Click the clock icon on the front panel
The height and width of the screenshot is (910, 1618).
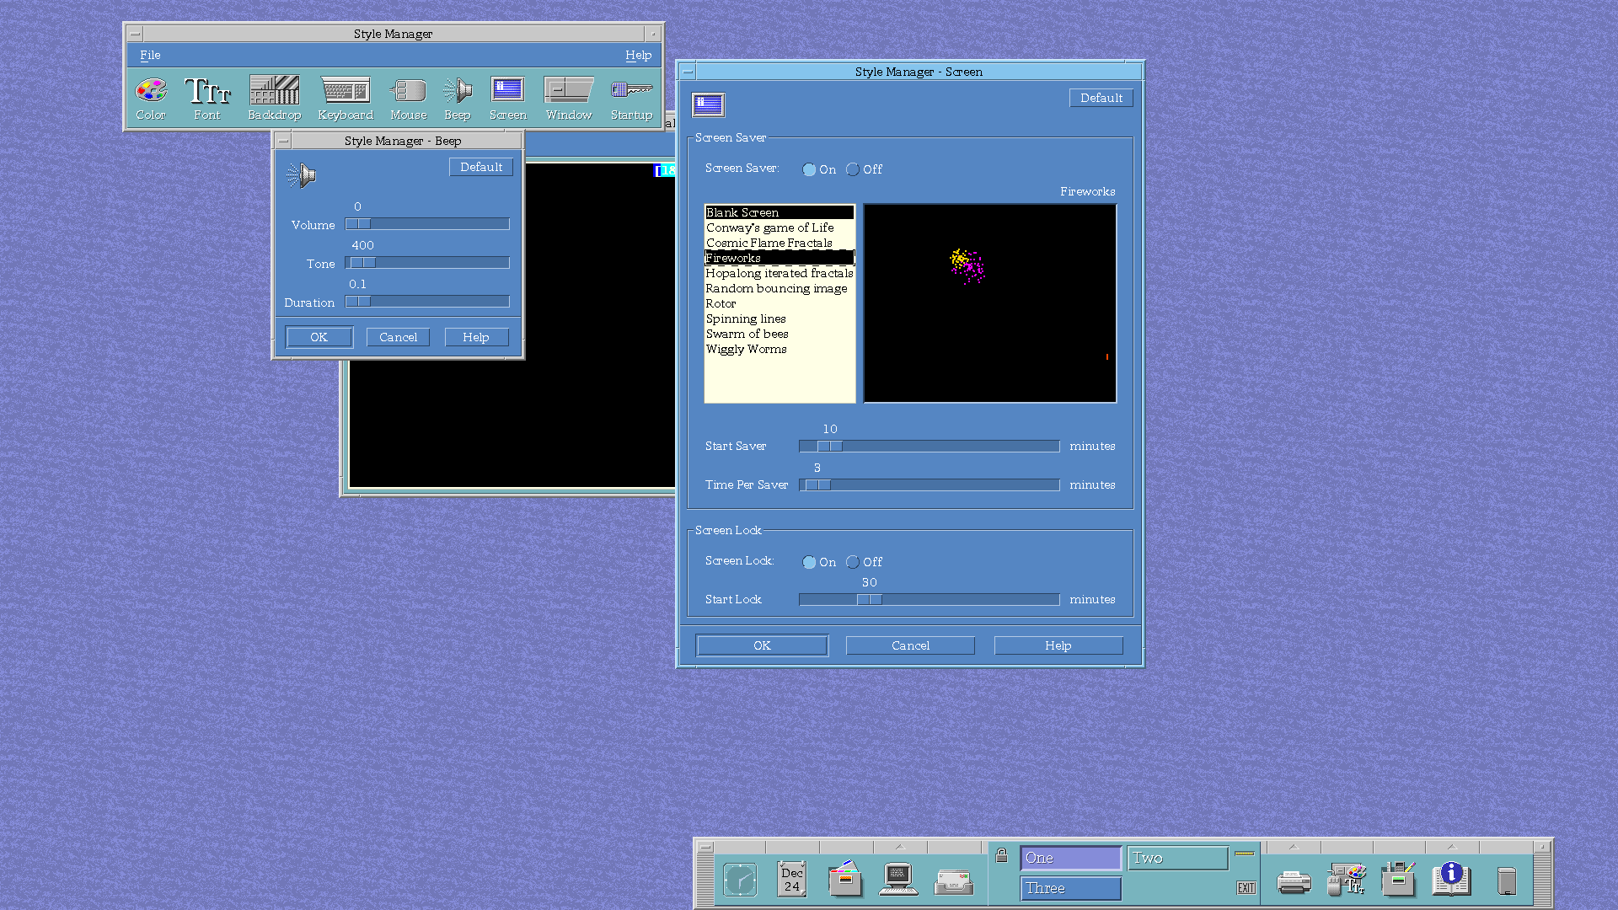point(740,881)
